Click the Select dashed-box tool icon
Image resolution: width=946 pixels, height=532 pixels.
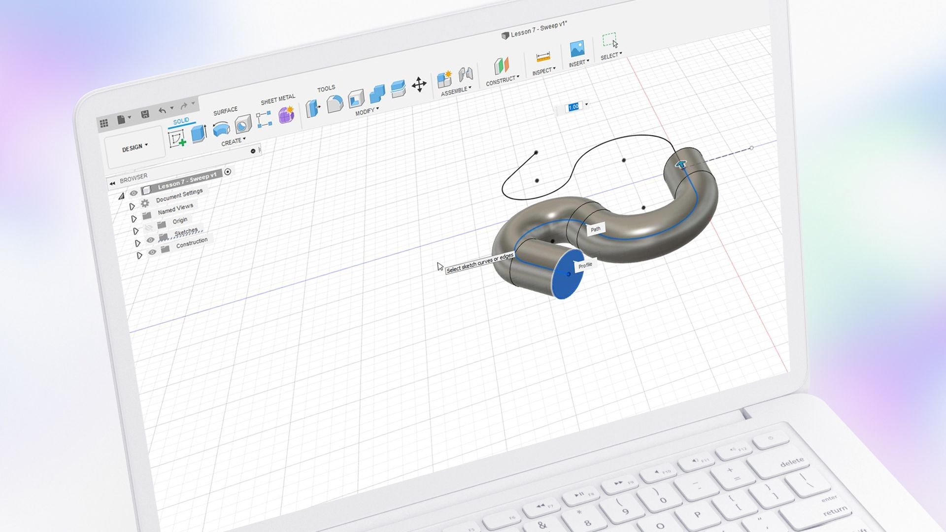click(610, 40)
